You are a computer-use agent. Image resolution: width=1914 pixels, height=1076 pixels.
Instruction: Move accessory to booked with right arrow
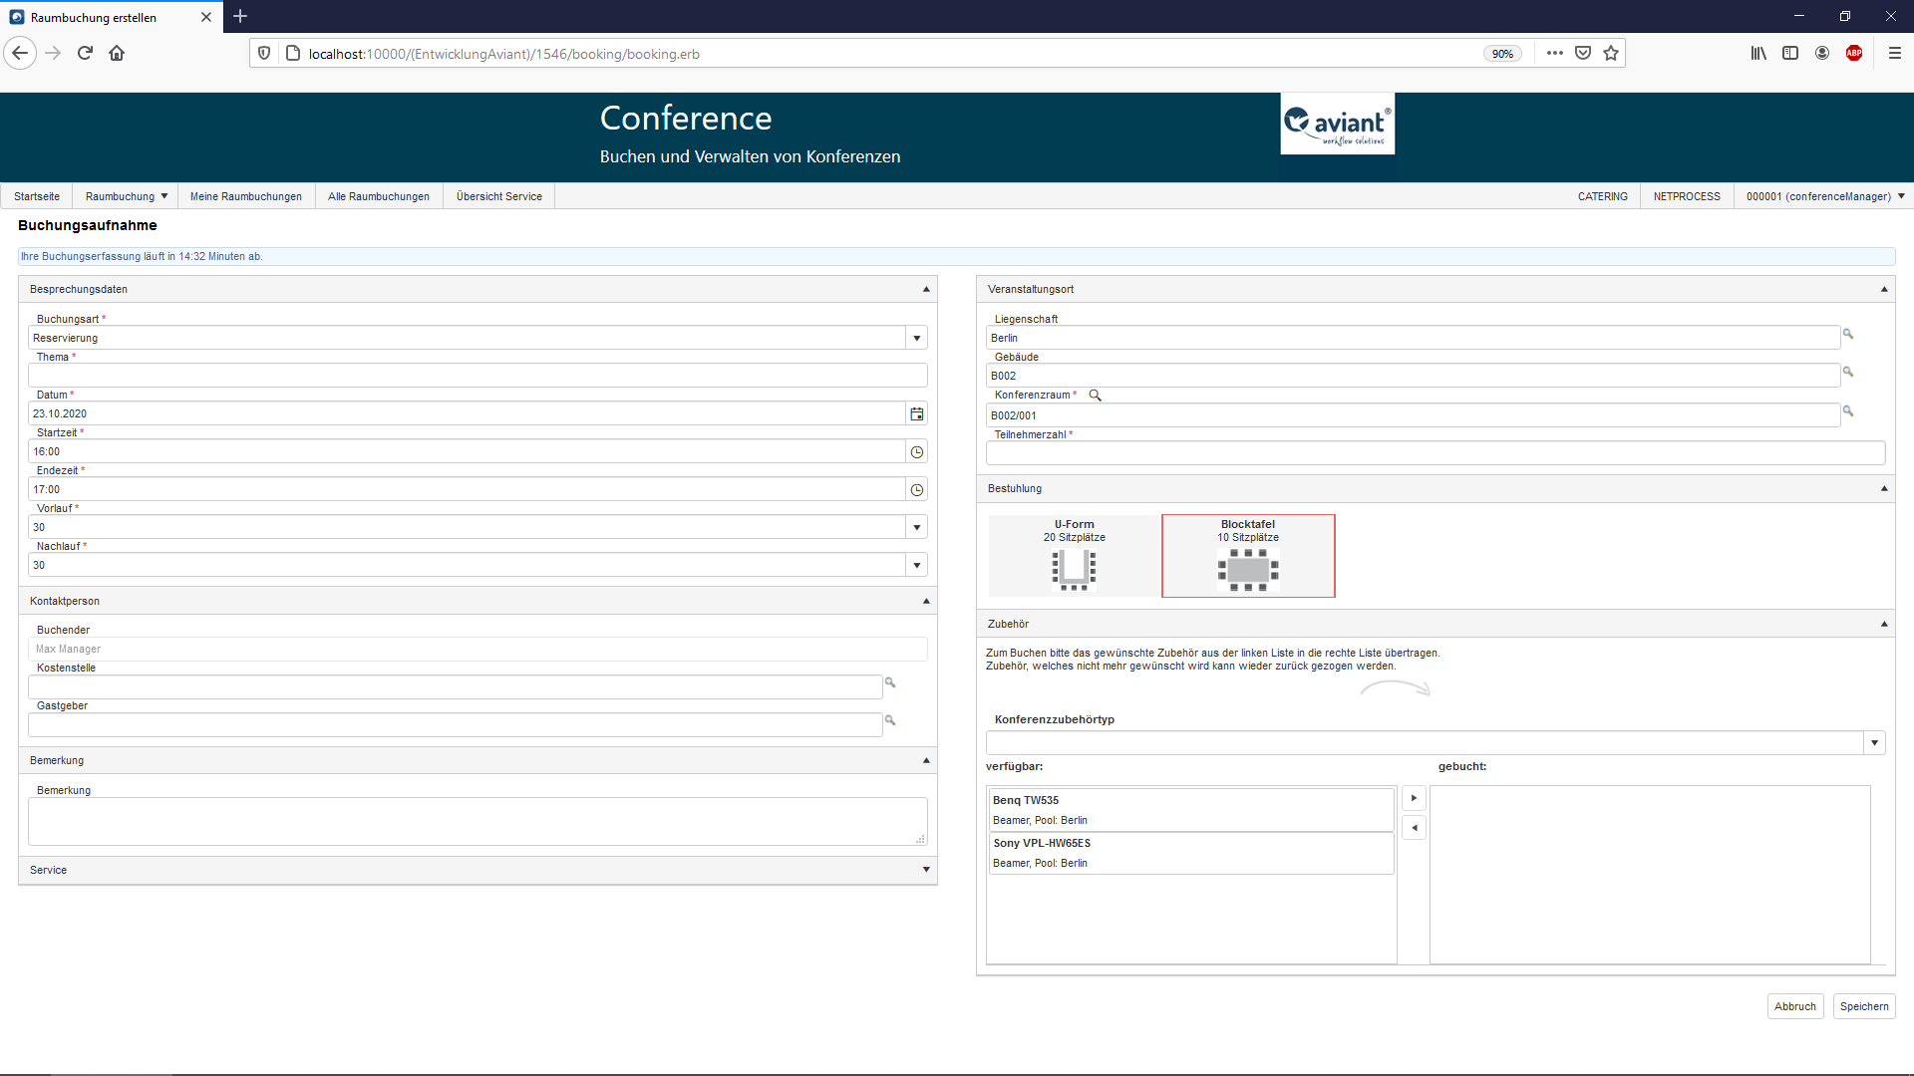(x=1414, y=798)
